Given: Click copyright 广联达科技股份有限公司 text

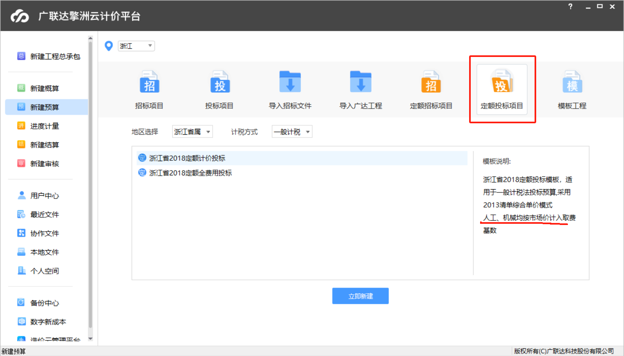Looking at the screenshot, I should pyautogui.click(x=564, y=351).
